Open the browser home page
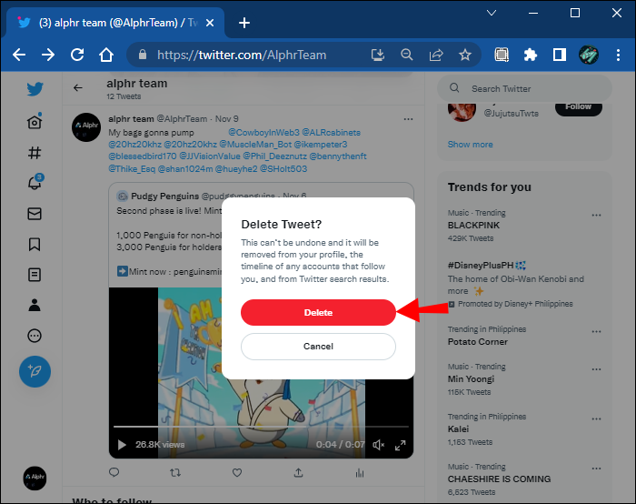 tap(106, 55)
